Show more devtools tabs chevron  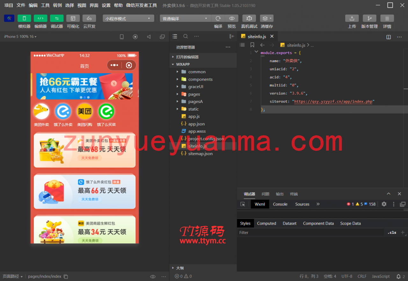[318, 204]
